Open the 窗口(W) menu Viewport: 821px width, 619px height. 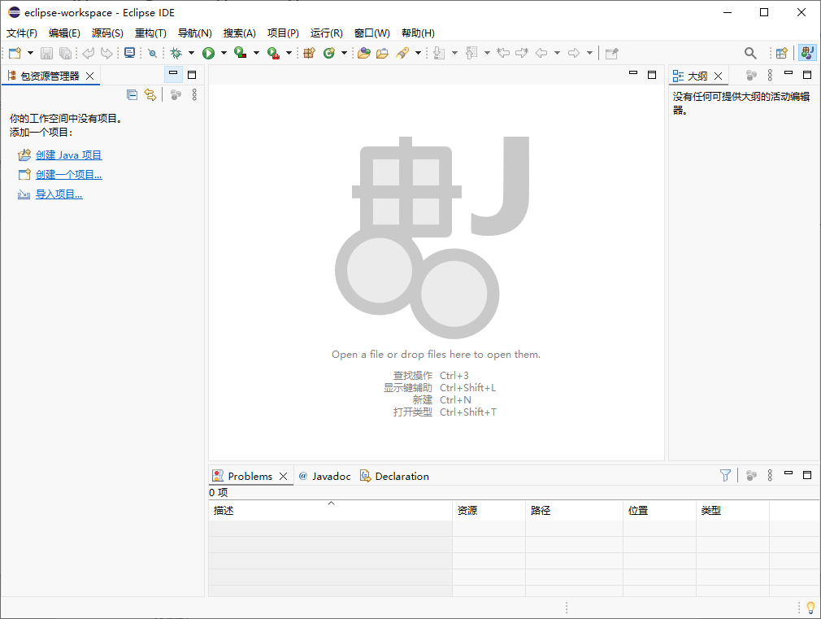tap(371, 33)
